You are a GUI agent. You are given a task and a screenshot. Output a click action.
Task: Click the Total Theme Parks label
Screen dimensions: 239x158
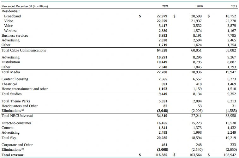pos(16,101)
